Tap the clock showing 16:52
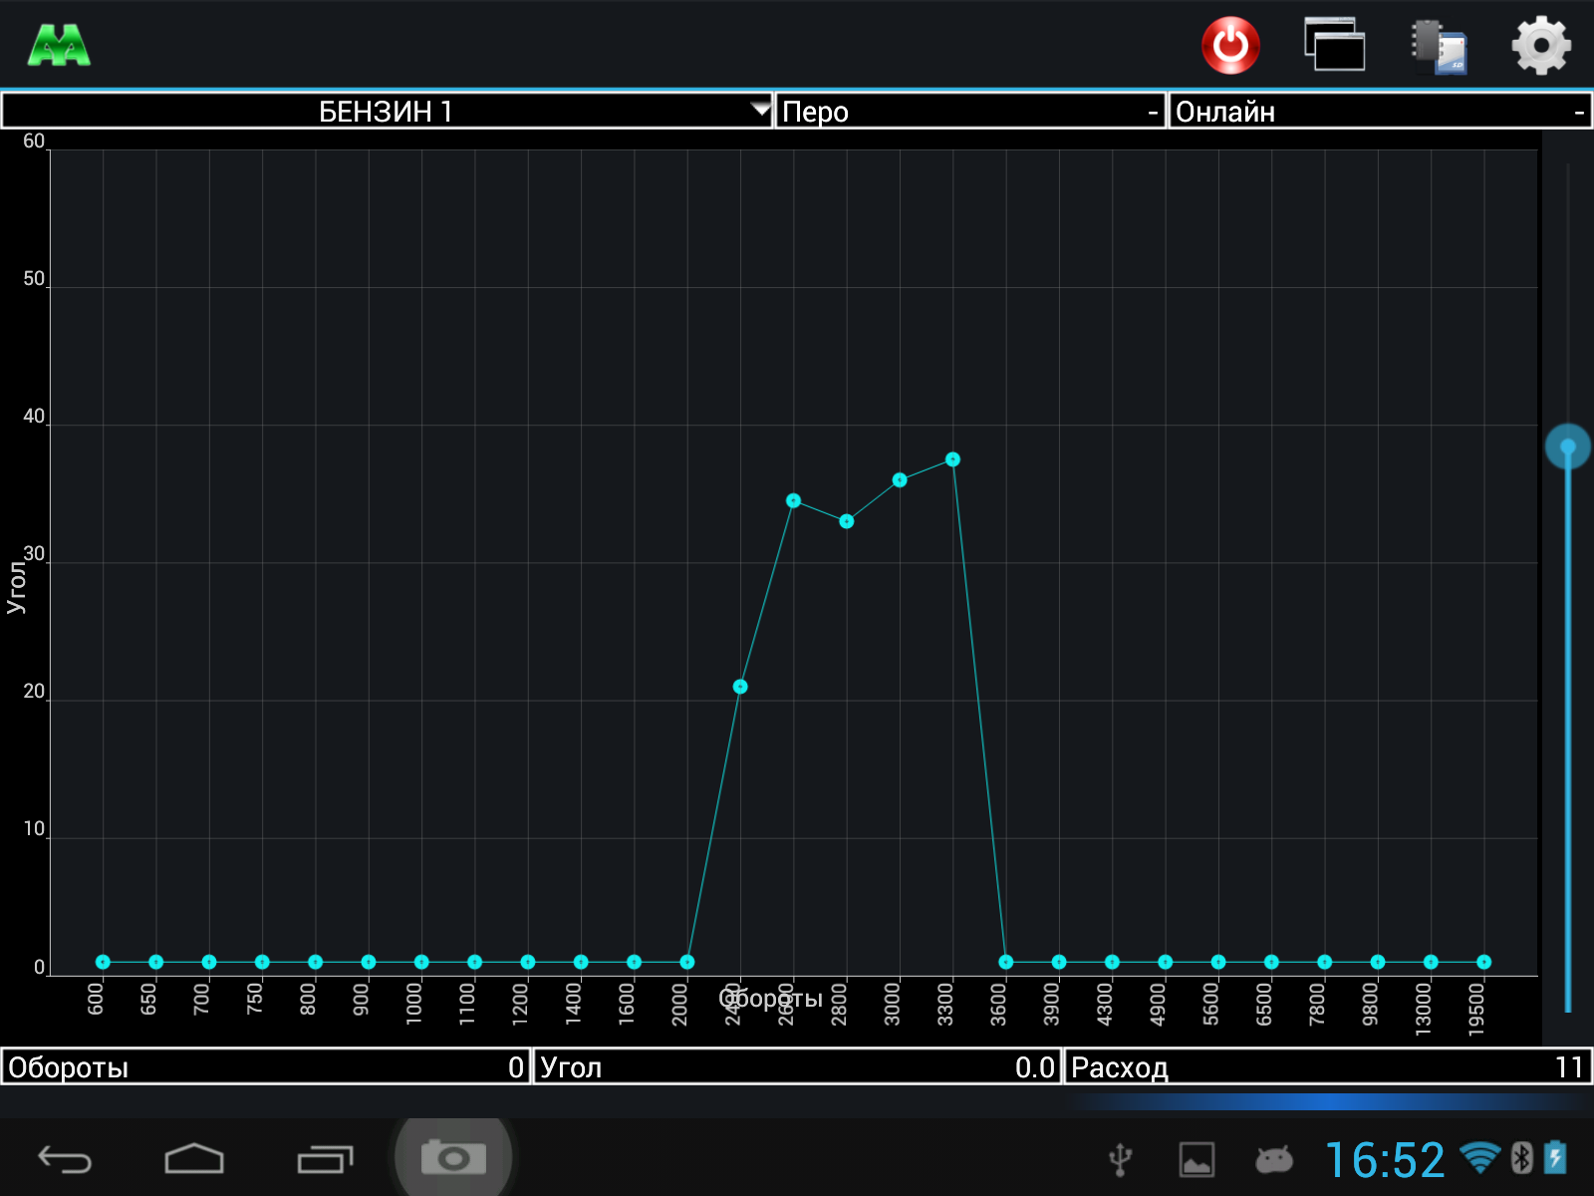The width and height of the screenshot is (1594, 1196). pyautogui.click(x=1384, y=1160)
